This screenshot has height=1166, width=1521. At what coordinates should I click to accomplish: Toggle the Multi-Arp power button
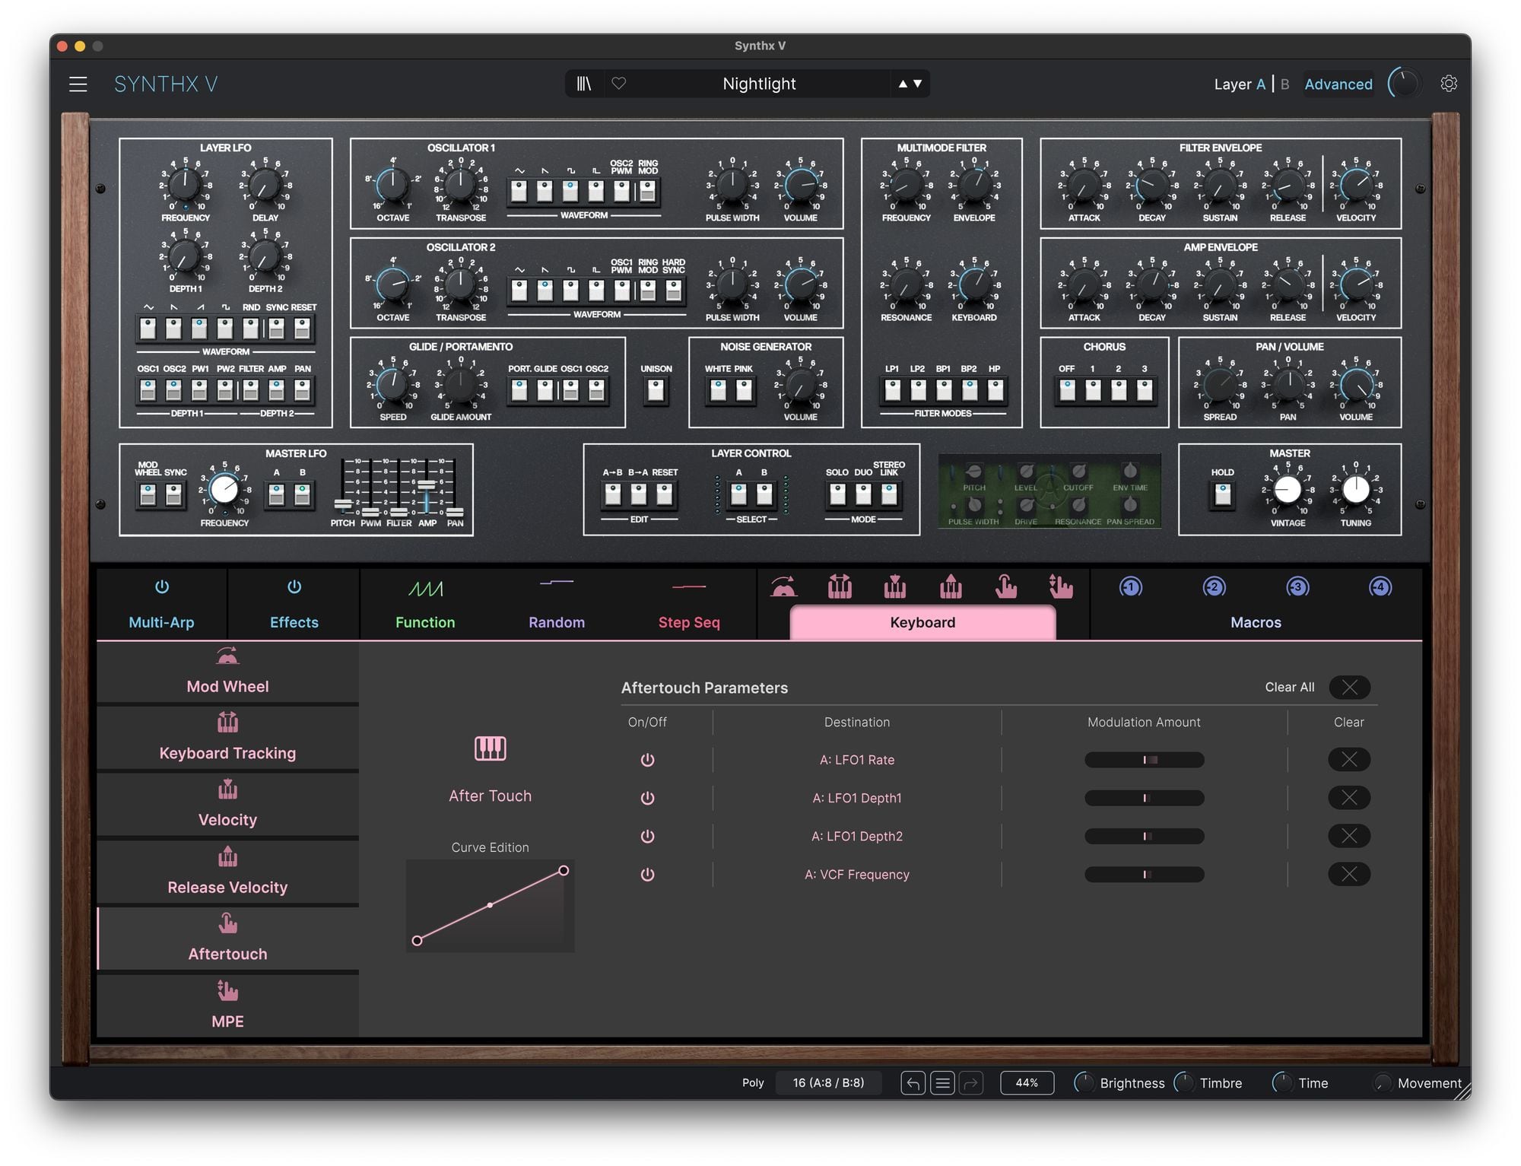pos(162,587)
